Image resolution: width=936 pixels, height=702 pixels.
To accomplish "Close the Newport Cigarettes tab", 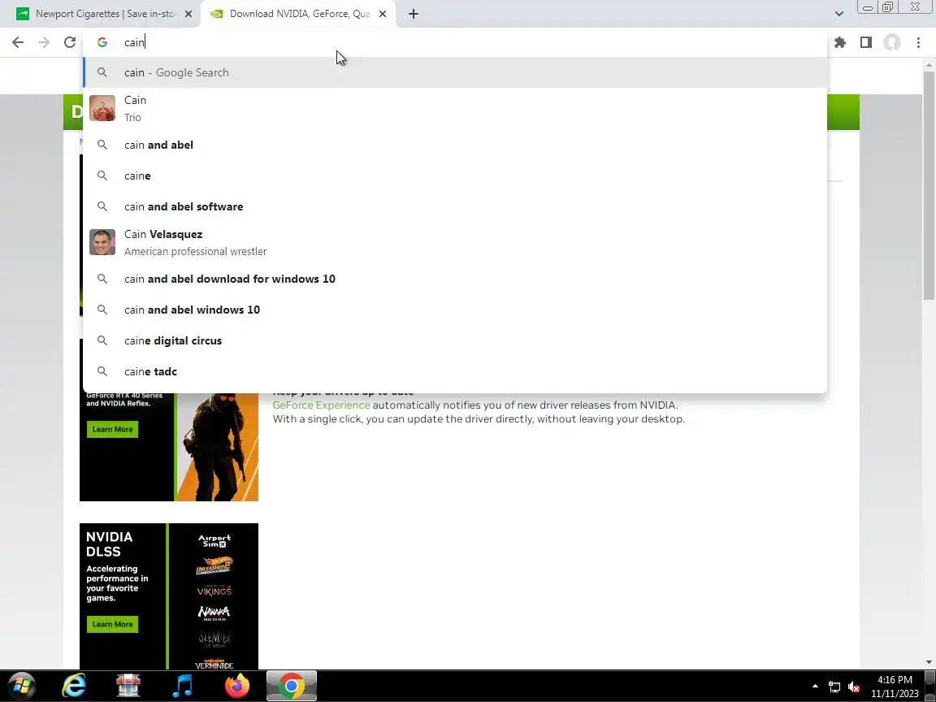I will pos(188,14).
